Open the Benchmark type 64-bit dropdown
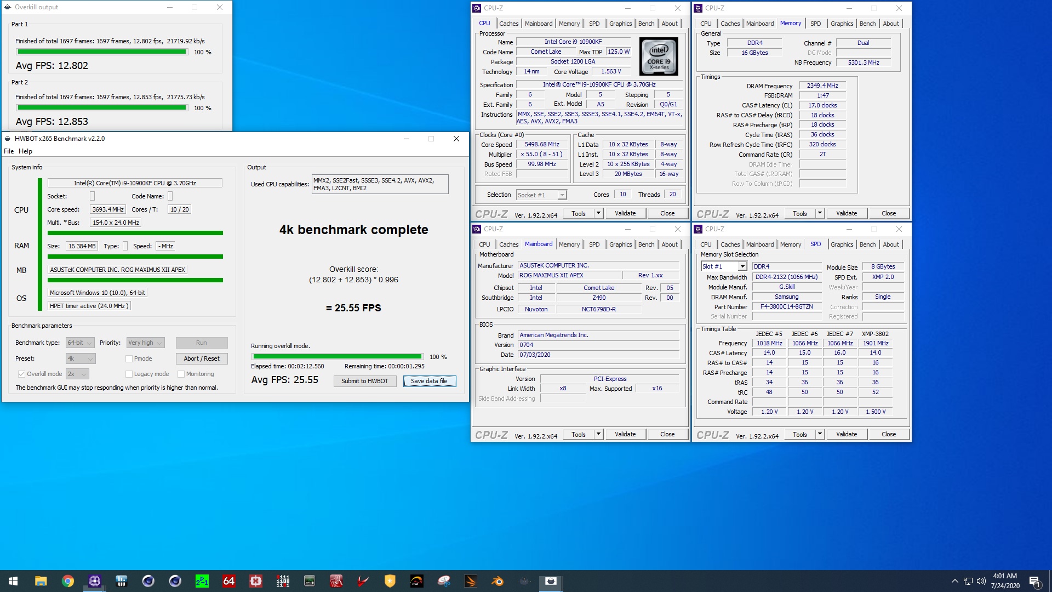 tap(80, 343)
